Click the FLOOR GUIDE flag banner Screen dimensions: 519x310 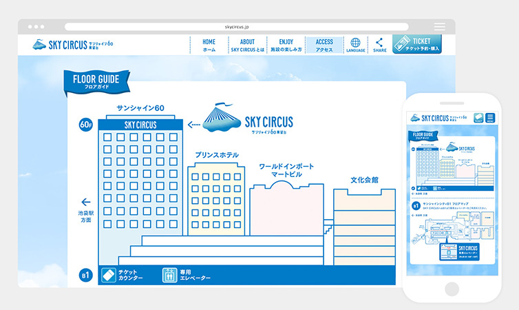96,82
